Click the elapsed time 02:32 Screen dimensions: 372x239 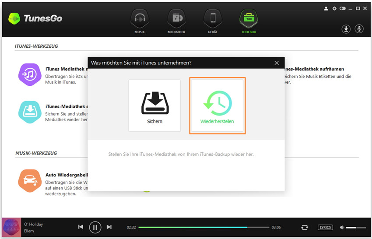coord(131,227)
